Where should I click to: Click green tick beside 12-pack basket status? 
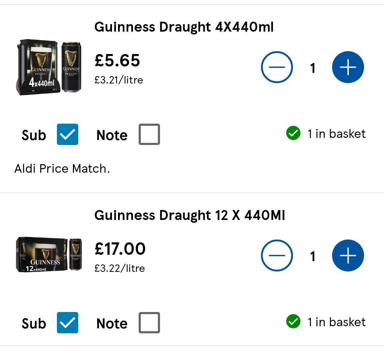click(x=293, y=322)
